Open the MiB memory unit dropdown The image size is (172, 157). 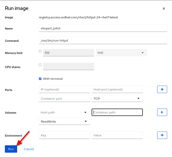click(x=121, y=53)
